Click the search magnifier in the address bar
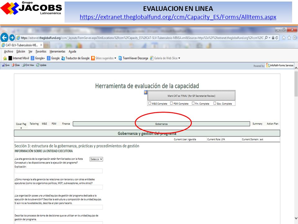The height and width of the screenshot is (224, 298). [266, 38]
